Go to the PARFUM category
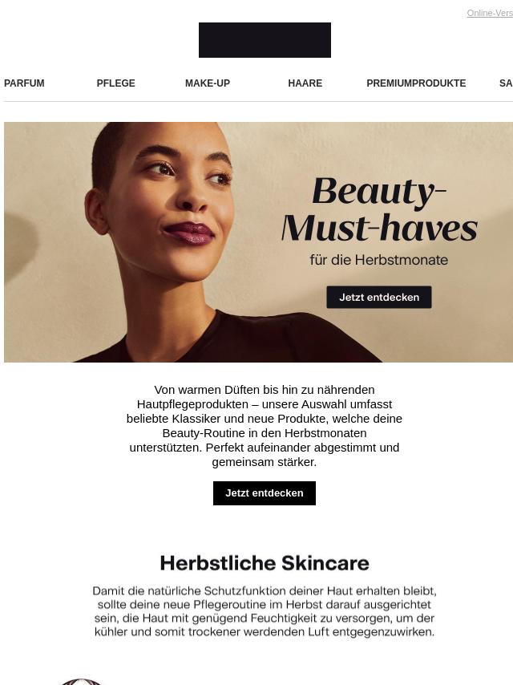 click(24, 83)
